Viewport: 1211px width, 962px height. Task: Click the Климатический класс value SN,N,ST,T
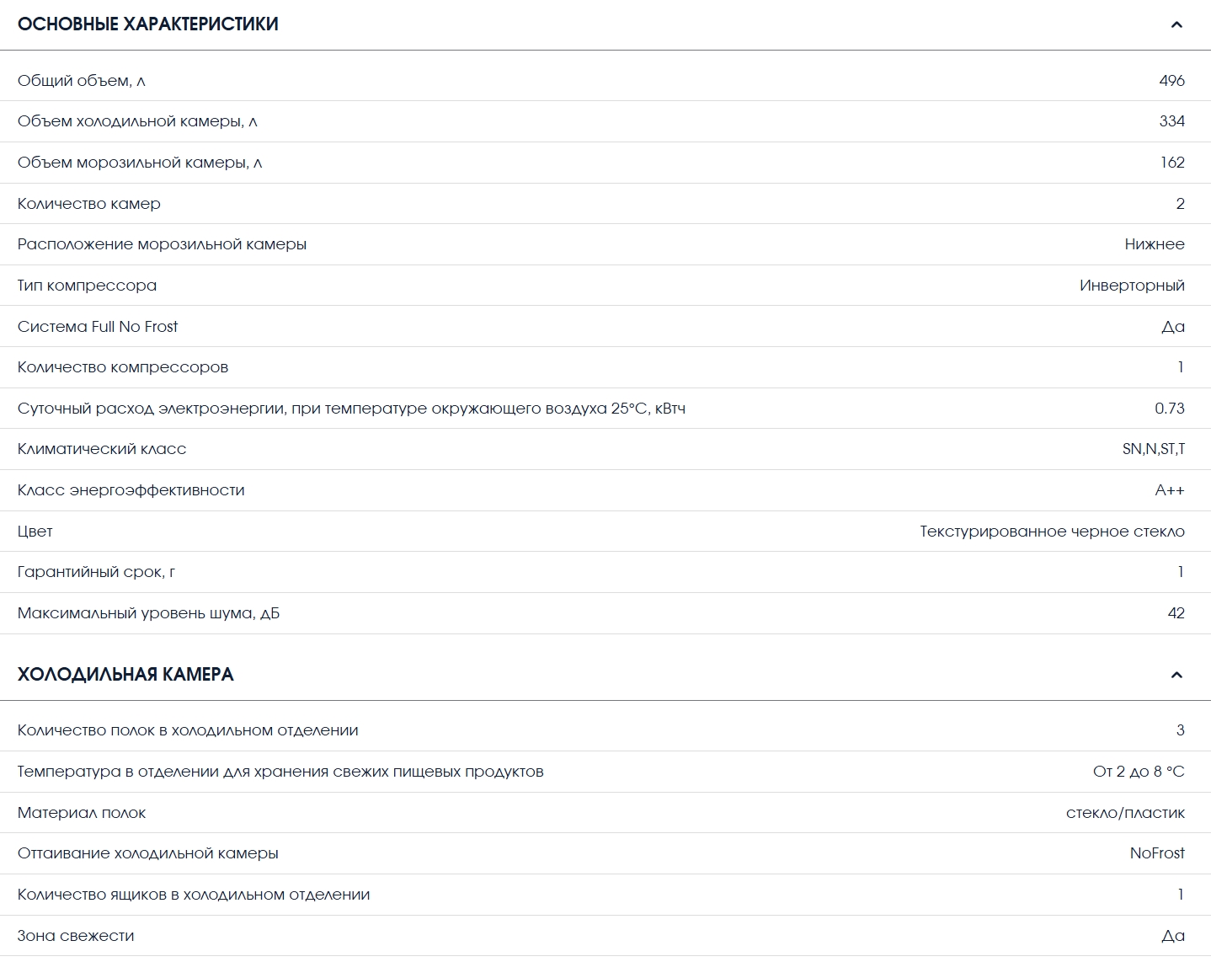pos(1154,449)
